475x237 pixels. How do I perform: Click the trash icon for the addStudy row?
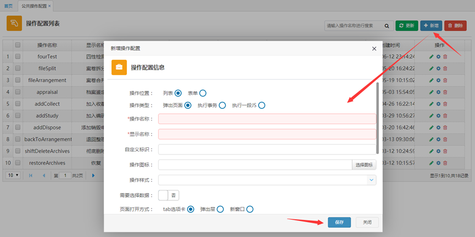[x=445, y=115]
